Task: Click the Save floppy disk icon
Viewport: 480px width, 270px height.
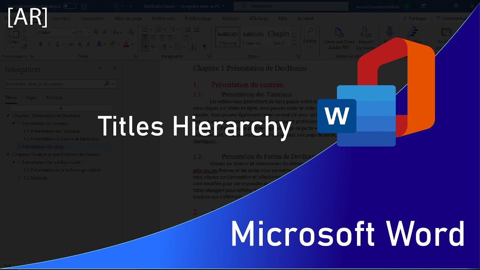Action: pyautogui.click(x=84, y=6)
